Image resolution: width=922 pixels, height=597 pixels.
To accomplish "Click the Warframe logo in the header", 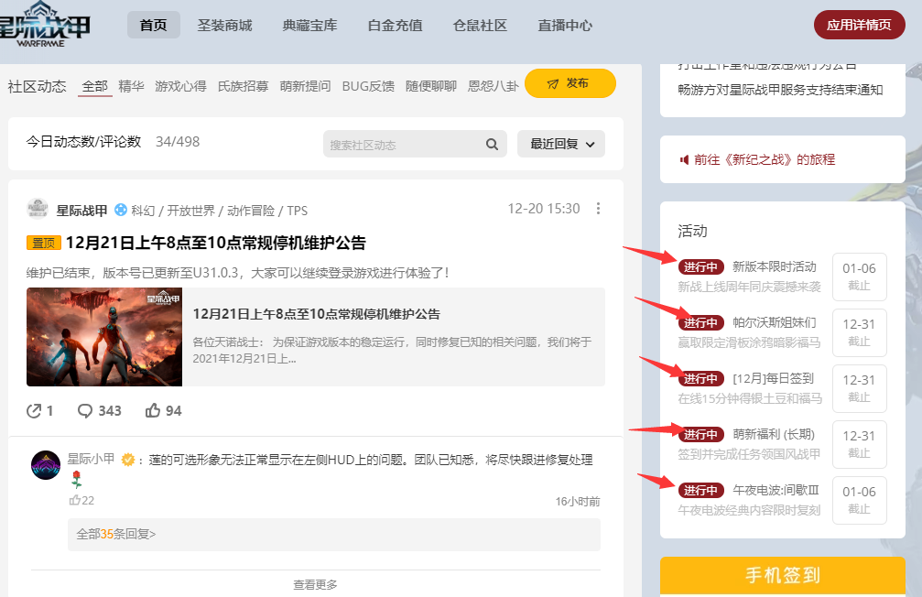I will pyautogui.click(x=45, y=25).
